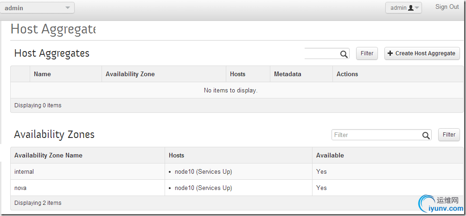
Task: Select the nova availability zone row
Action: (x=237, y=188)
